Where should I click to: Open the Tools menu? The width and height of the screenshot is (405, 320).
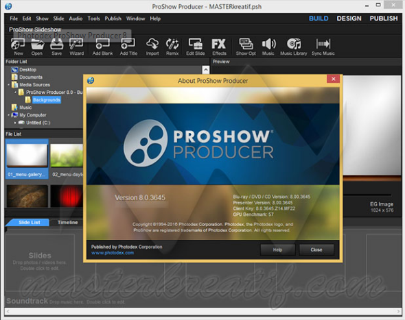point(93,19)
